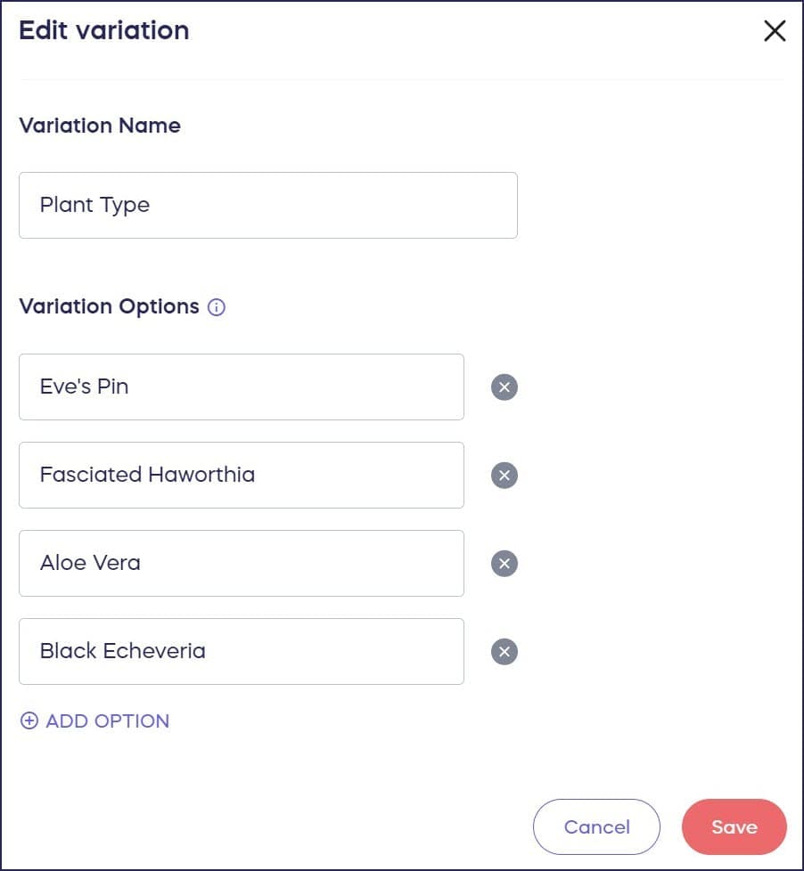
Task: Click into the Eve's Pin field
Action: point(241,387)
